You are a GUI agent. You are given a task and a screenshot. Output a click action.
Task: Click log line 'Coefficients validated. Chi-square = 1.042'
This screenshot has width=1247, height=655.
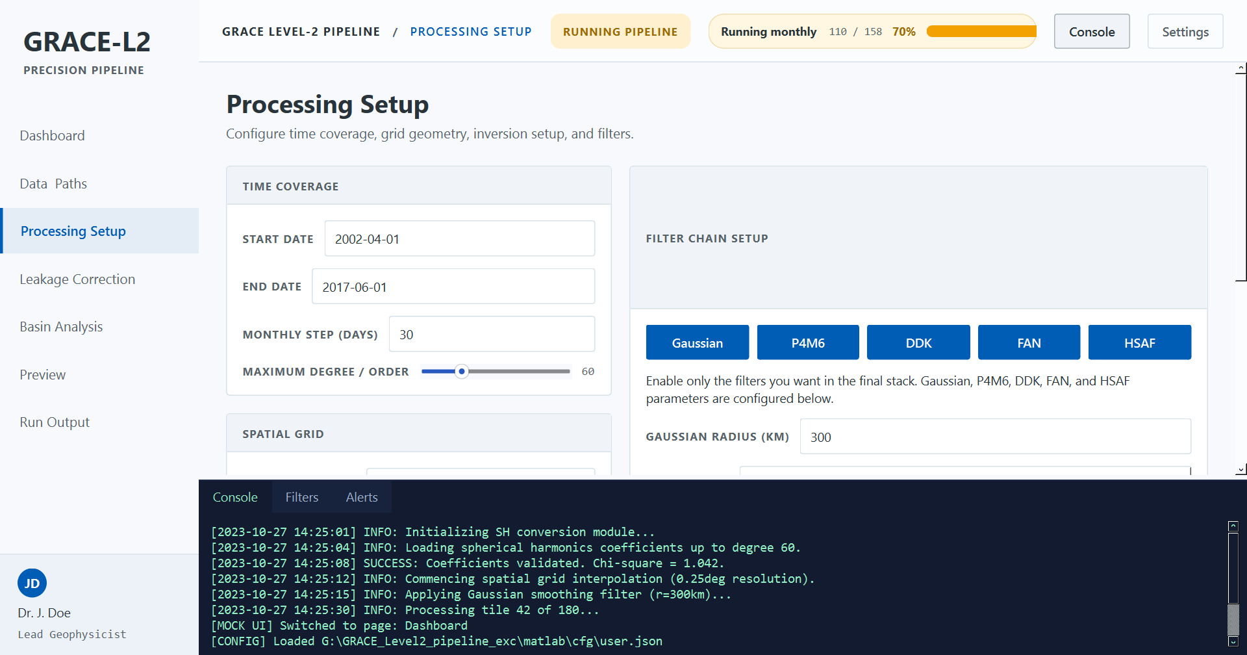point(467,563)
